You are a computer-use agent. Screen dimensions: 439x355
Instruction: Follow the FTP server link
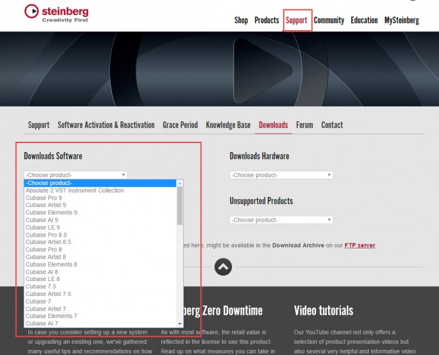click(360, 245)
